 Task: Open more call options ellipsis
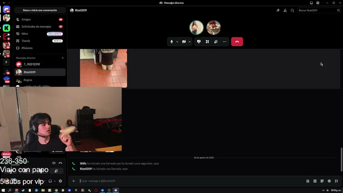225,42
